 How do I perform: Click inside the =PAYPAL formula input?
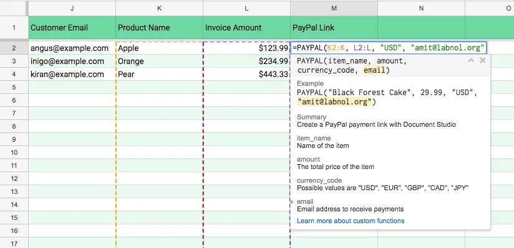click(389, 48)
